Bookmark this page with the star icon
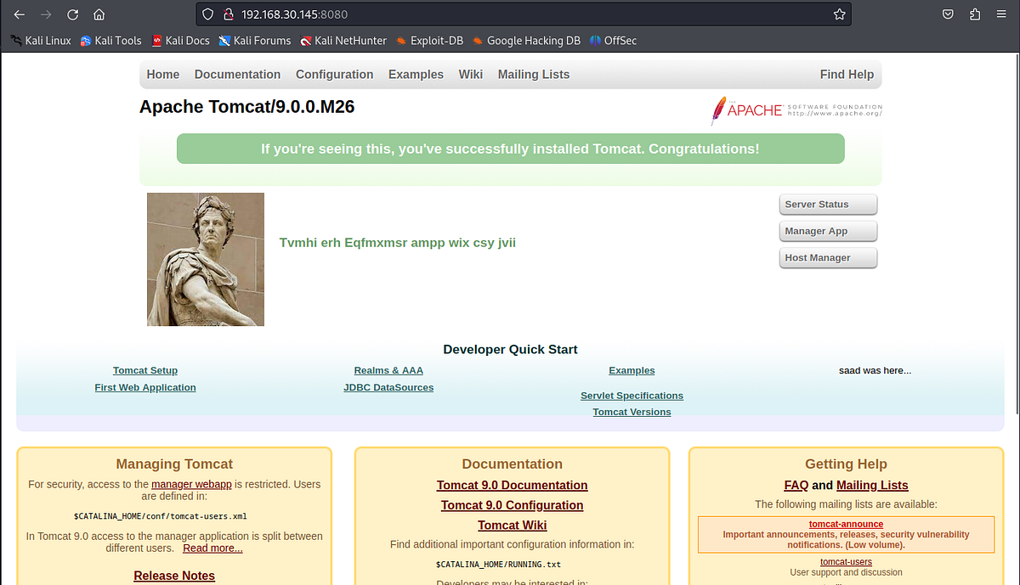This screenshot has width=1020, height=585. 839,14
